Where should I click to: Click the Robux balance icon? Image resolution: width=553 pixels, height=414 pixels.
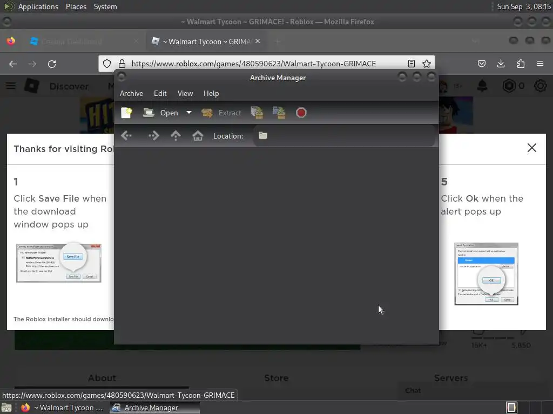tap(509, 86)
